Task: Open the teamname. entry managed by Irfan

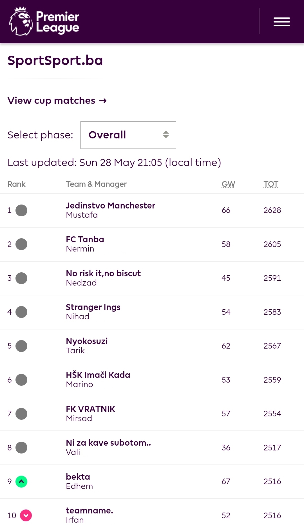Action: pos(90,510)
